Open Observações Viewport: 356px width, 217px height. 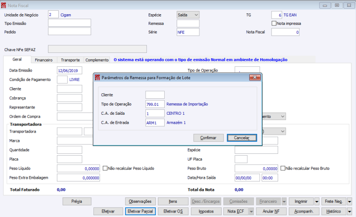coord(140,201)
